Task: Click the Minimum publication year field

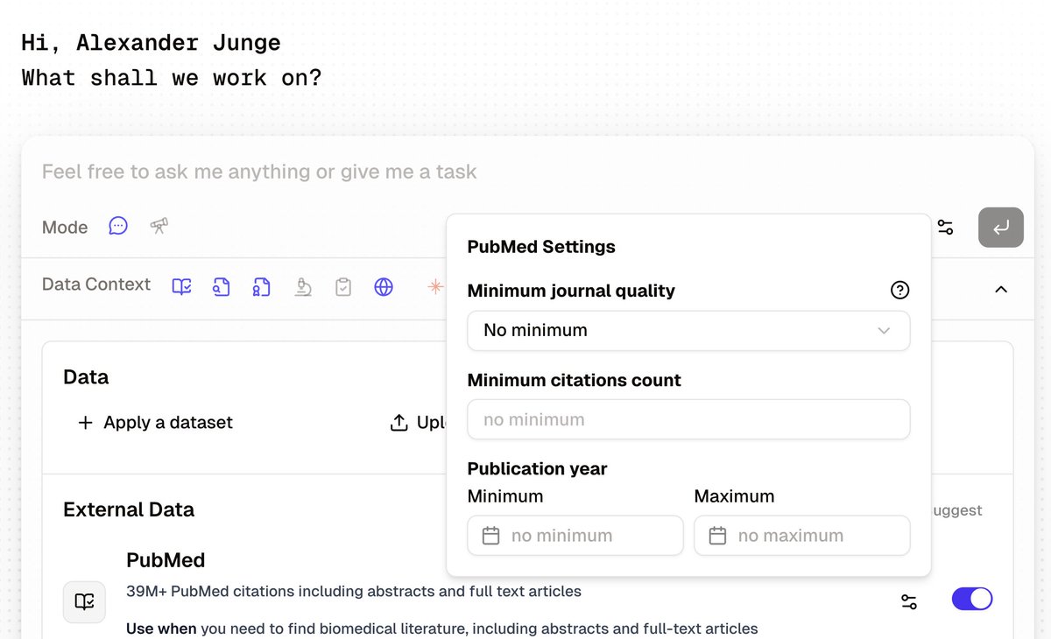Action: (575, 536)
